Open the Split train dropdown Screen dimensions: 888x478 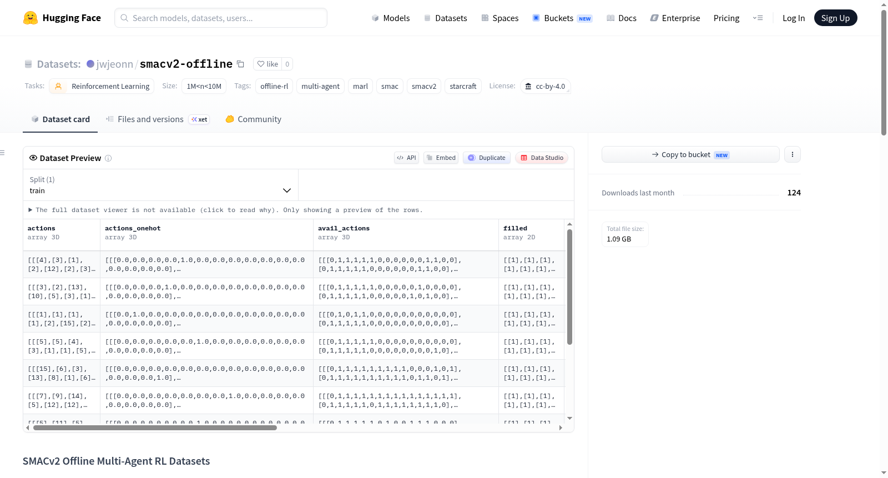tap(160, 185)
